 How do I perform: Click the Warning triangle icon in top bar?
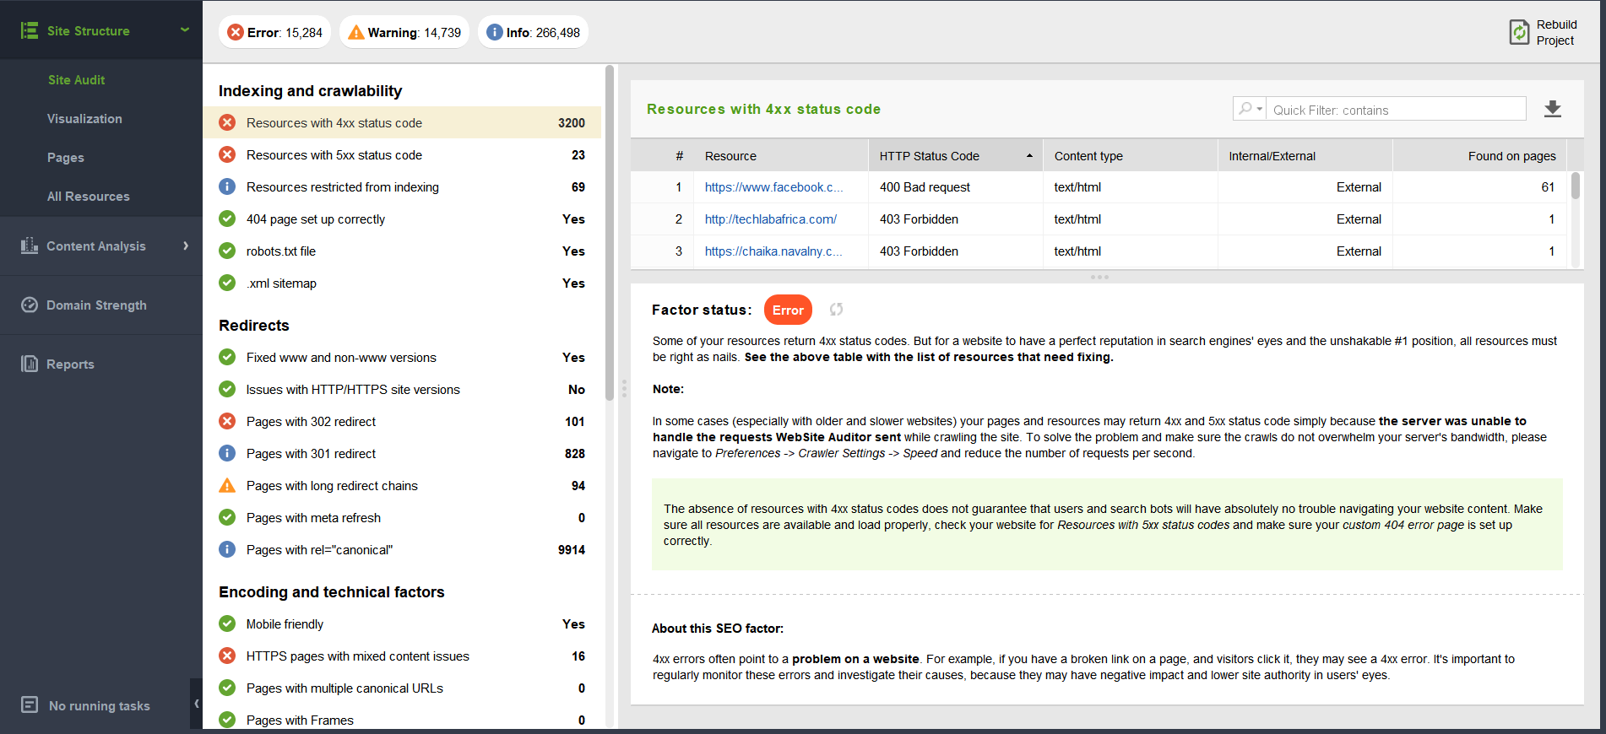(x=355, y=32)
